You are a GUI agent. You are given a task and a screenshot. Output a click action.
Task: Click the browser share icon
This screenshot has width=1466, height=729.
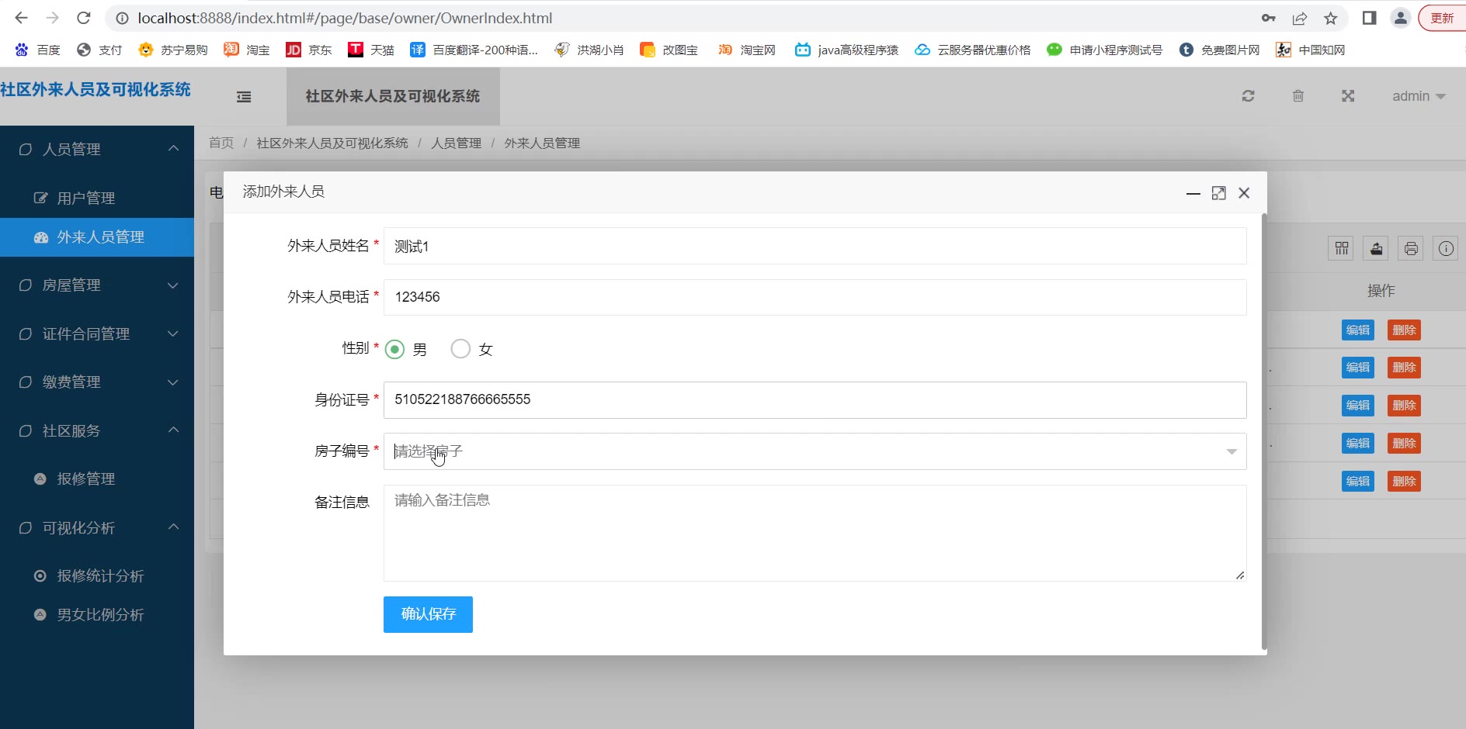click(1300, 18)
